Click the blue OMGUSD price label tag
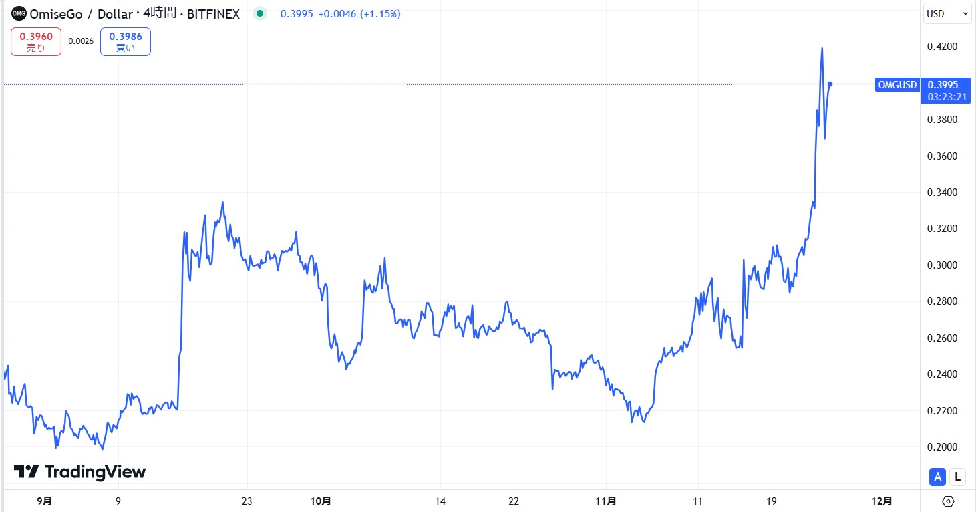The width and height of the screenshot is (976, 512). tap(896, 85)
